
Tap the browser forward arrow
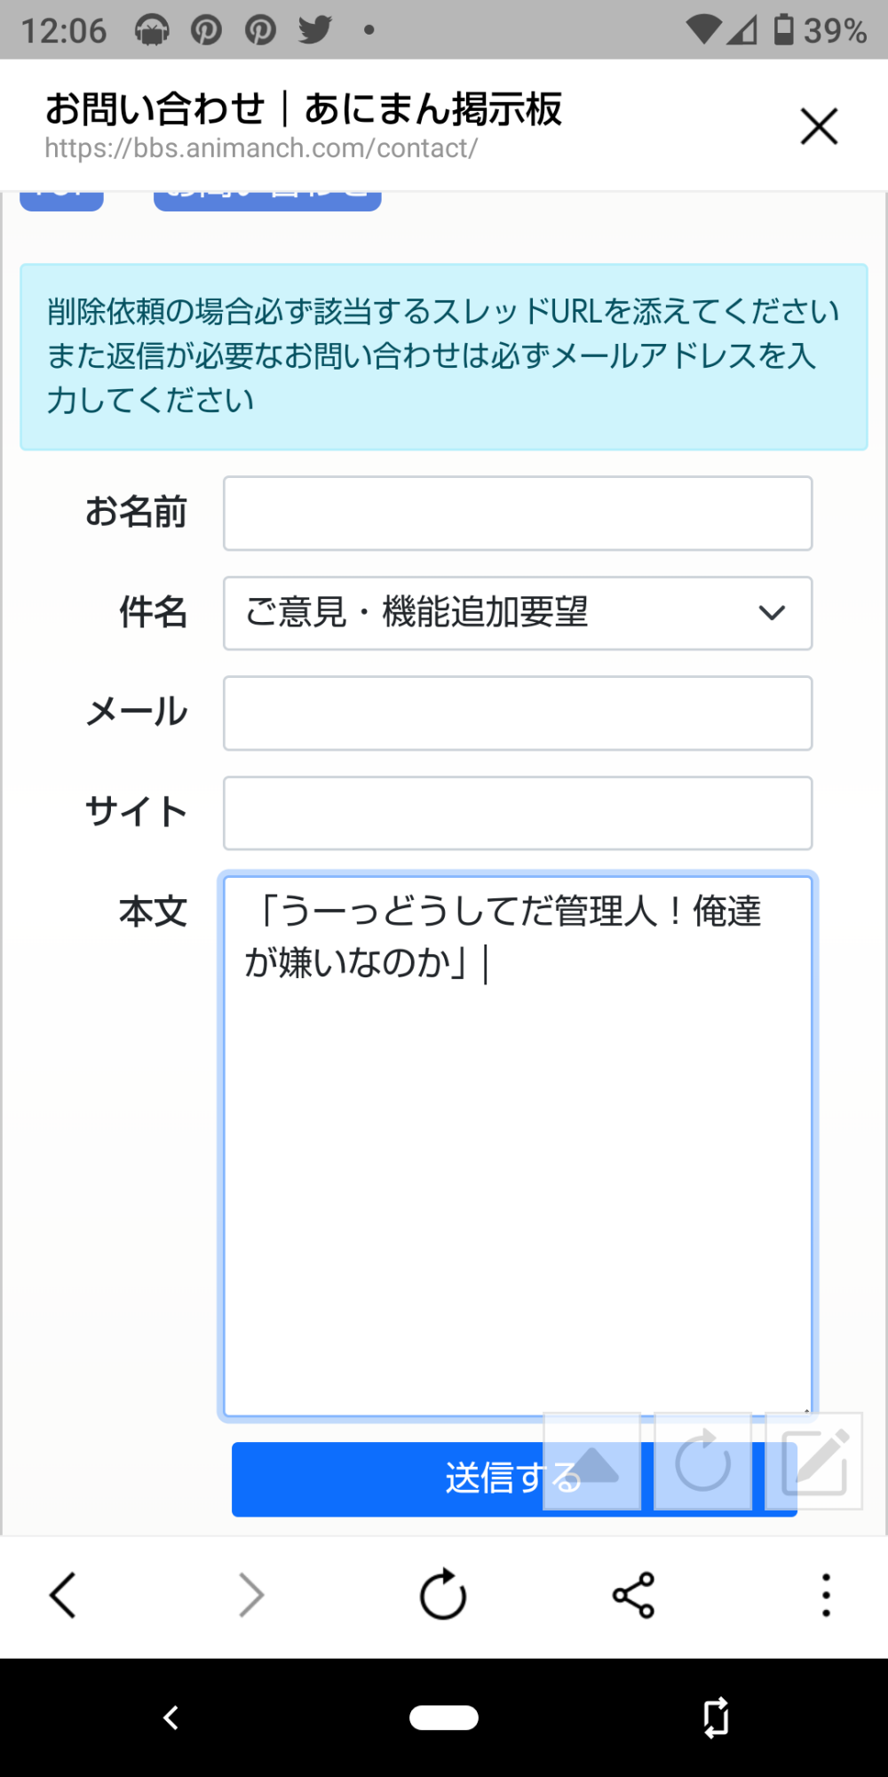[x=252, y=1596]
